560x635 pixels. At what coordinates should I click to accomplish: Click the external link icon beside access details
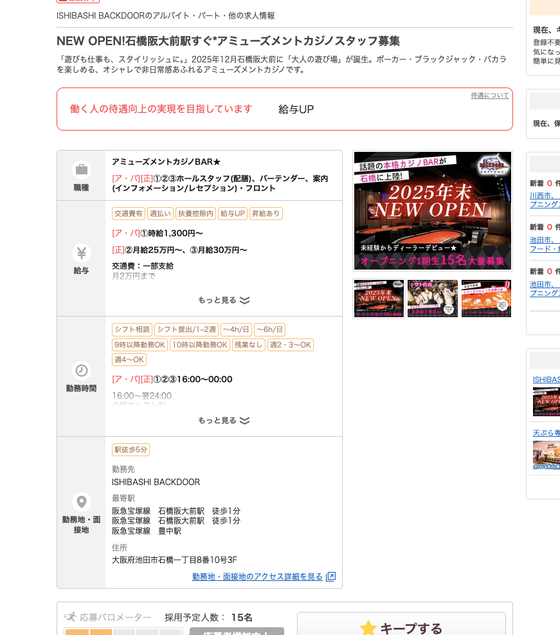[x=330, y=576]
